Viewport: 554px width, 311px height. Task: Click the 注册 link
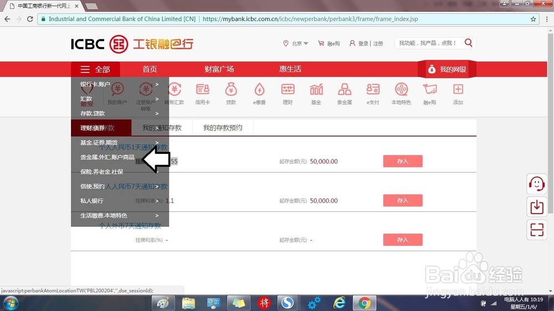coord(378,43)
